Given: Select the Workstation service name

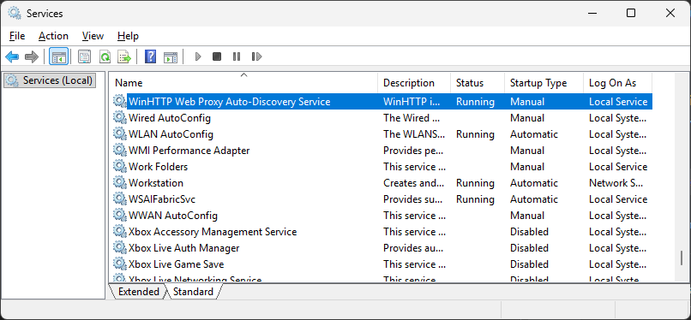Looking at the screenshot, I should [156, 183].
